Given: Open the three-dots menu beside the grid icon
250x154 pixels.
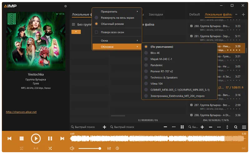Looking at the screenshot, I should click(x=174, y=127).
